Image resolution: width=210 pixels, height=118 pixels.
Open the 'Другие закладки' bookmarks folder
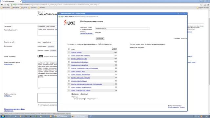[x=203, y=8]
